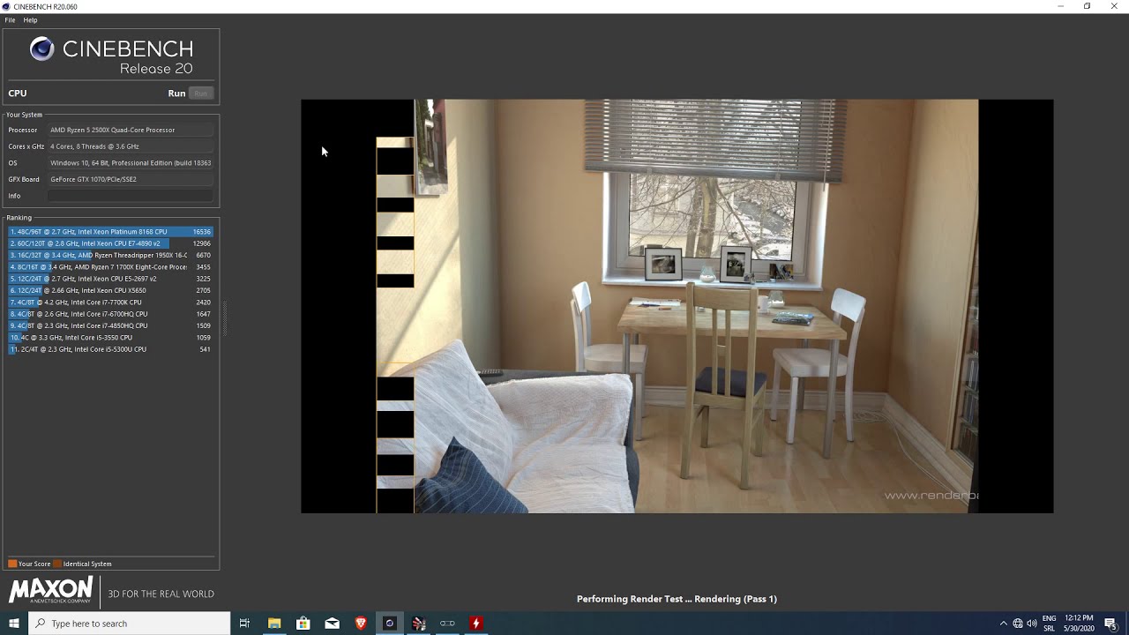Open Task View from the taskbar
Image resolution: width=1129 pixels, height=635 pixels.
(x=244, y=624)
